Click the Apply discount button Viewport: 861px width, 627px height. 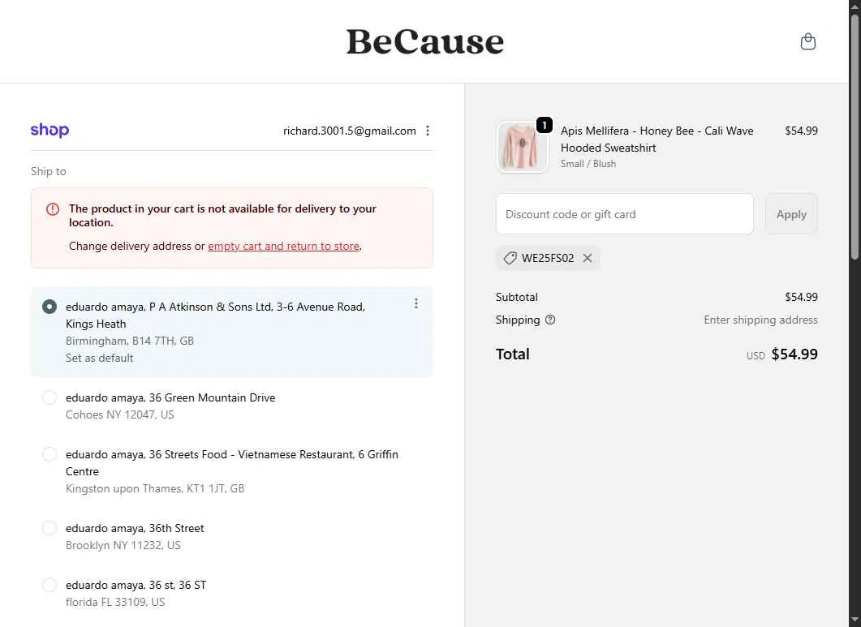coord(790,214)
